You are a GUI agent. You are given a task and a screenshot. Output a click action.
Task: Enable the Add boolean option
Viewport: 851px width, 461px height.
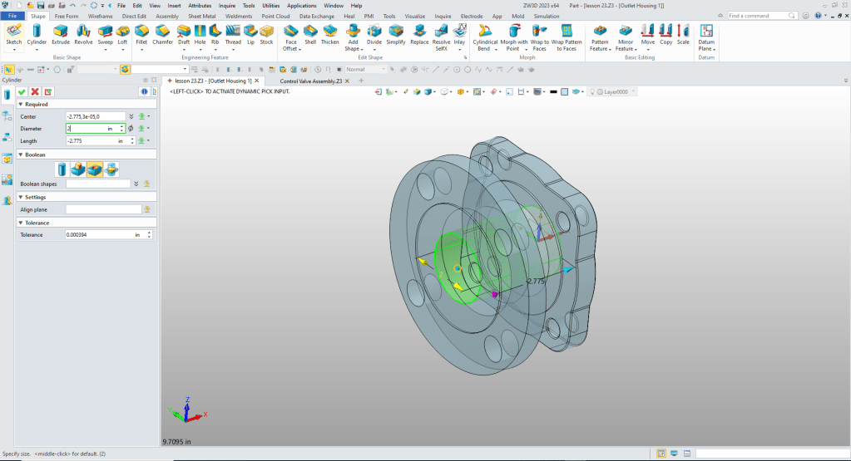coord(77,169)
